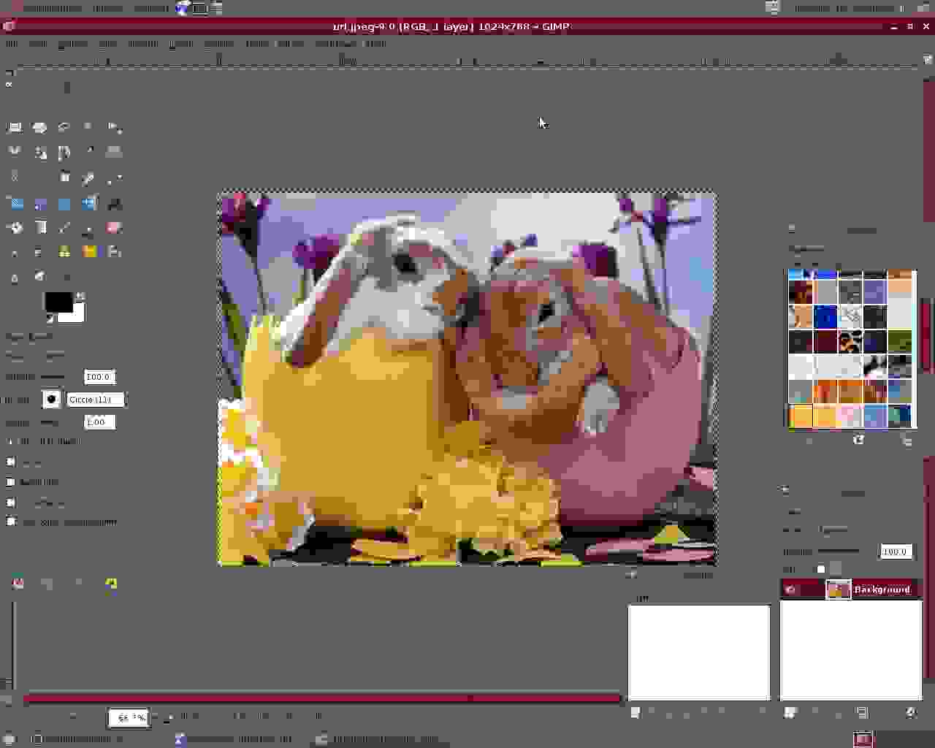Select the Rectangle Select tool

pos(15,128)
